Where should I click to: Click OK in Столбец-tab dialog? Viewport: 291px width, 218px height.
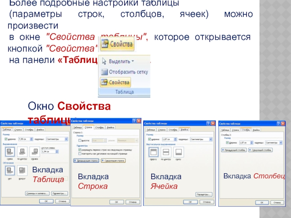pos(262,203)
